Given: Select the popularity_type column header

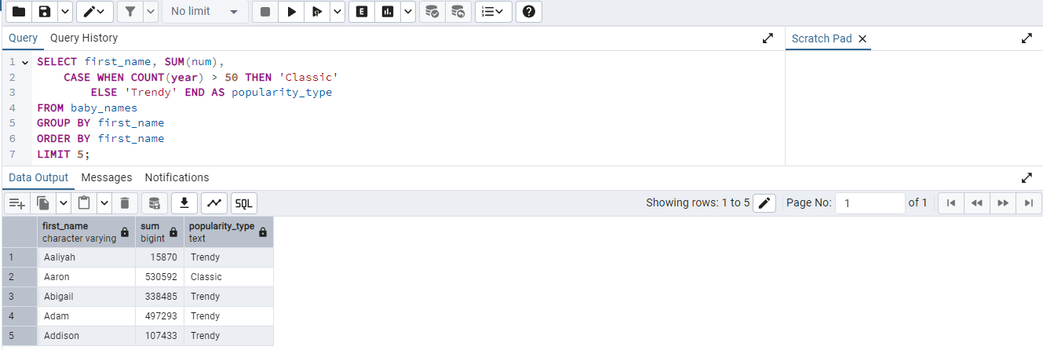Looking at the screenshot, I should [228, 232].
